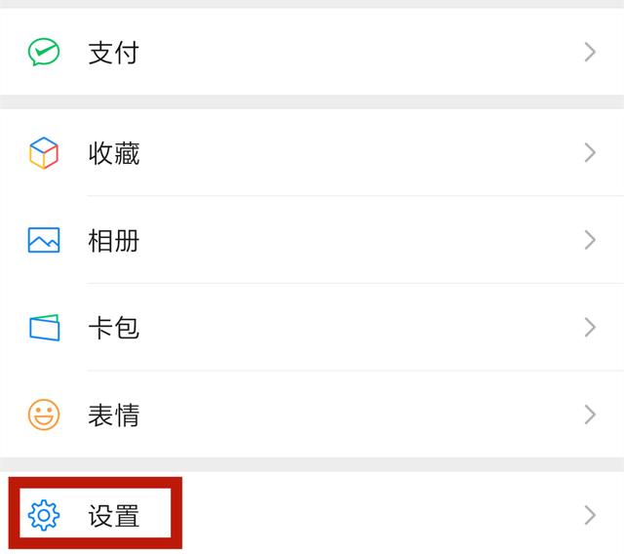Click the green WeChat Pay icon

[x=44, y=52]
